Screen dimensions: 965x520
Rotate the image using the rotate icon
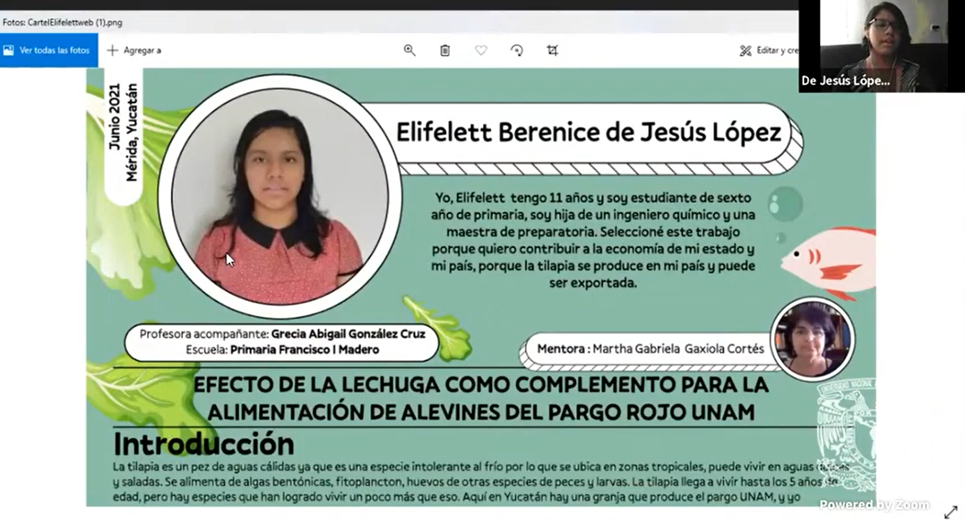click(516, 51)
